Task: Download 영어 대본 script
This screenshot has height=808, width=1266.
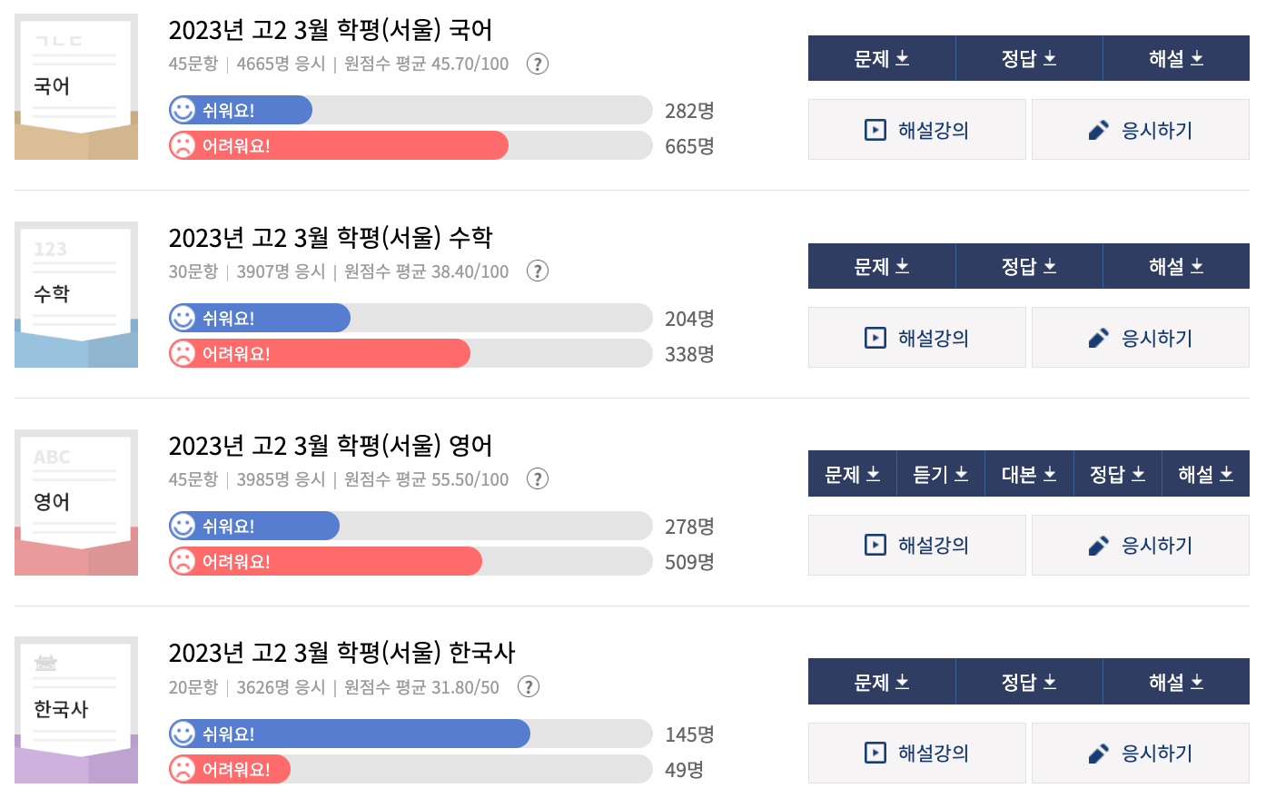Action: pos(1029,473)
